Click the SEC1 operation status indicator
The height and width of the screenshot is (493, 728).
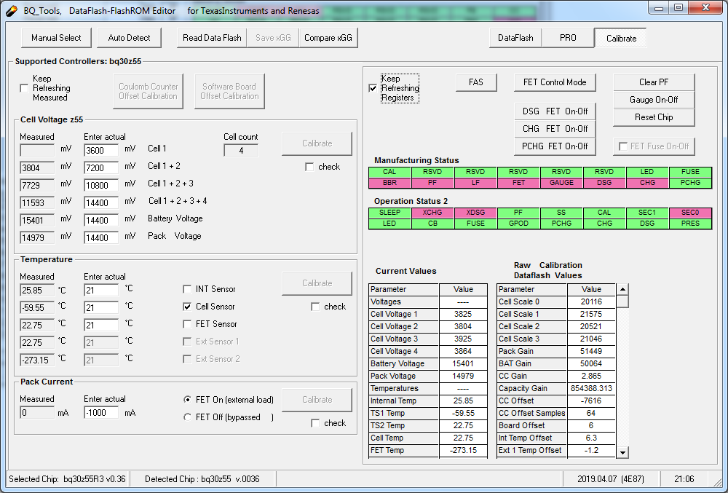[x=647, y=213]
